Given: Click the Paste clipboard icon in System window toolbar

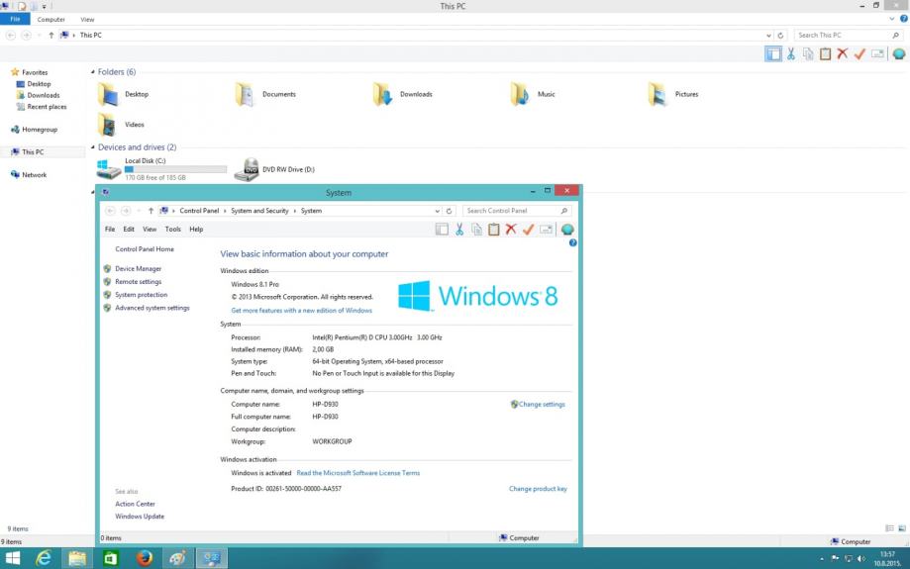Looking at the screenshot, I should tap(494, 230).
